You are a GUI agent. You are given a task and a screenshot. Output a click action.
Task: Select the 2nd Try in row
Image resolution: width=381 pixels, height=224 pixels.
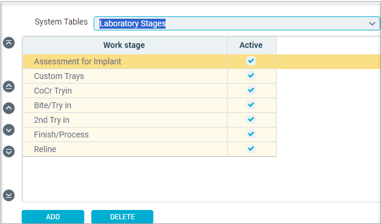[x=149, y=120]
